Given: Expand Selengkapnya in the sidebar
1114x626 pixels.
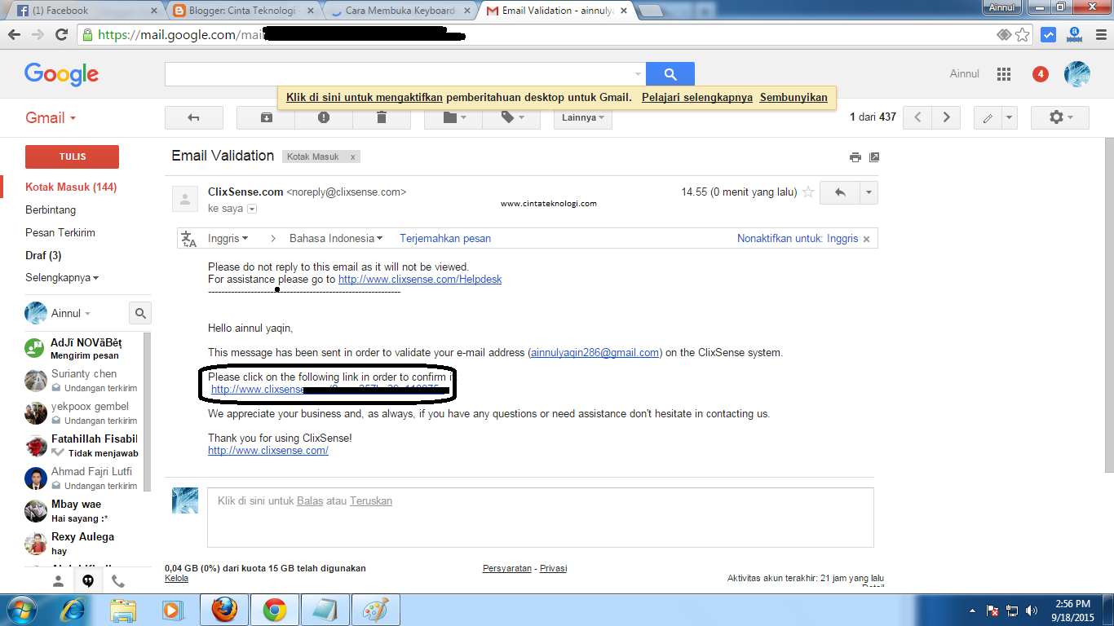Looking at the screenshot, I should click(x=62, y=278).
